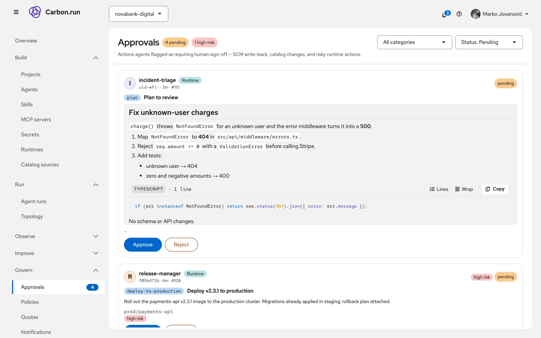Click the deploy-to-production tag
This screenshot has width=541, height=338.
point(154,291)
